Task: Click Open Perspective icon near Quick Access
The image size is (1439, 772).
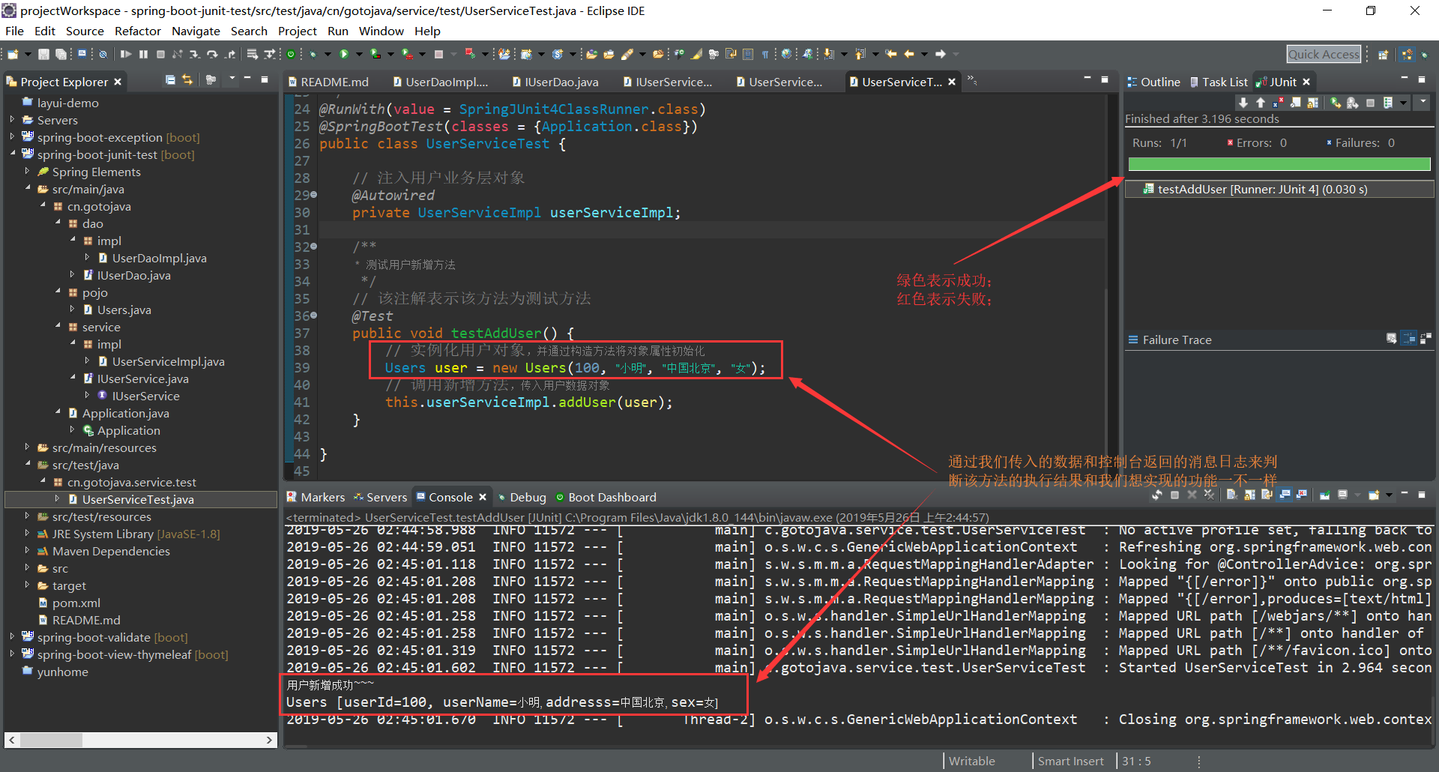Action: click(1384, 54)
